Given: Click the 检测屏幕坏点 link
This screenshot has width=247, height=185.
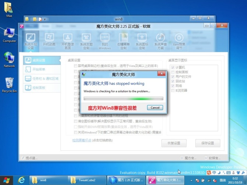Looking at the screenshot, I should [82, 140].
